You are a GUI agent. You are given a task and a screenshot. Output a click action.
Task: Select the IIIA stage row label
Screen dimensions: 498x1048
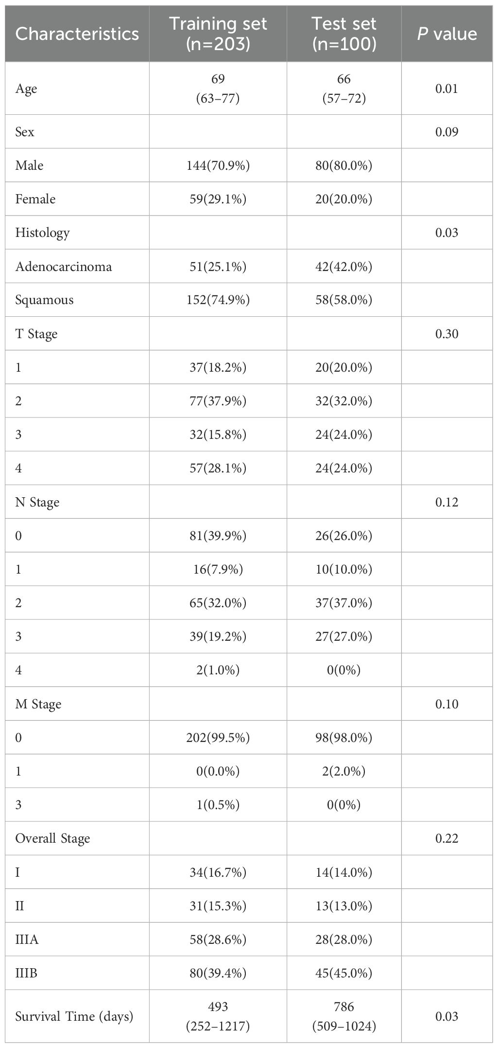click(x=27, y=939)
